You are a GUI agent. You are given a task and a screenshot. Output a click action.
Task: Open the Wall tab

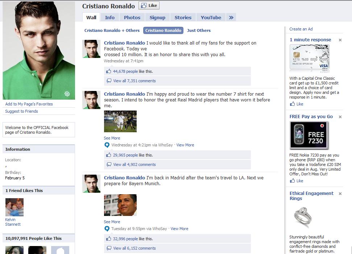coord(91,17)
